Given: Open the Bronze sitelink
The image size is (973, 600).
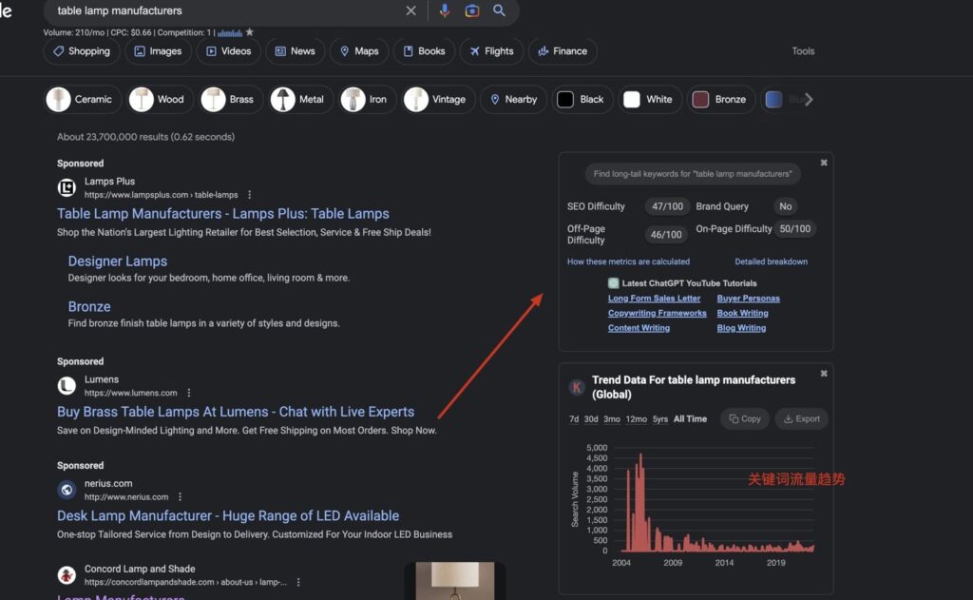Looking at the screenshot, I should 89,307.
